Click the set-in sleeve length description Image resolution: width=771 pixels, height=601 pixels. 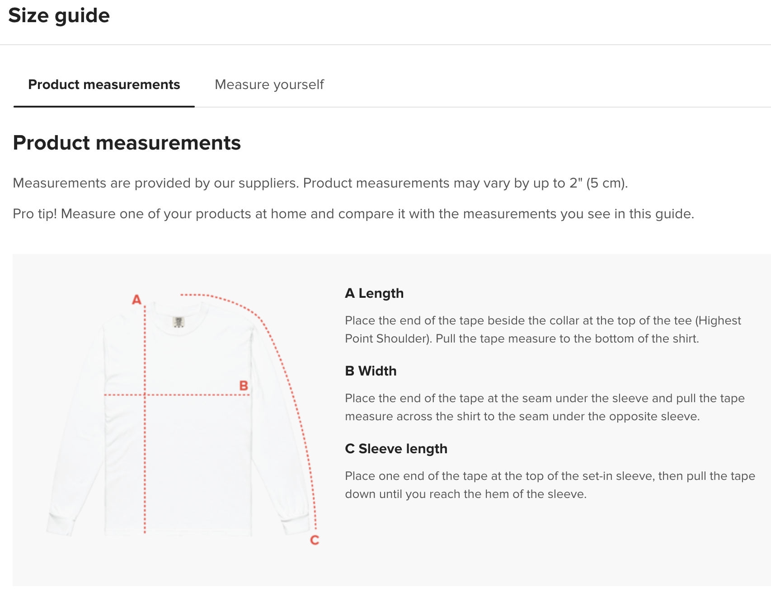550,485
